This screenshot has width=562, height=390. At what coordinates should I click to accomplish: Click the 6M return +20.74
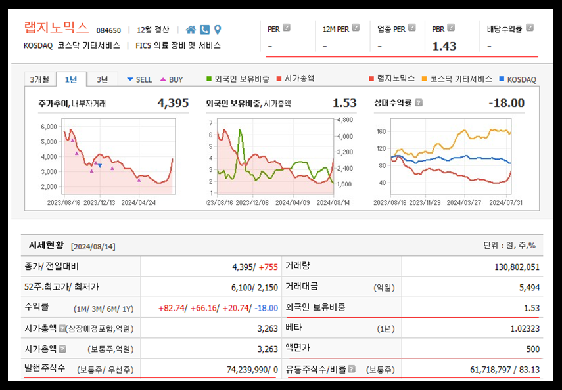tap(235, 308)
